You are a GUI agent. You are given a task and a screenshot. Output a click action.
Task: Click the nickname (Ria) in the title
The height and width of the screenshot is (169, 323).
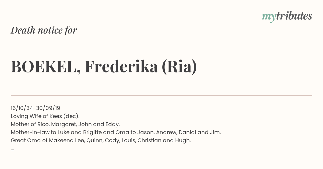point(179,67)
